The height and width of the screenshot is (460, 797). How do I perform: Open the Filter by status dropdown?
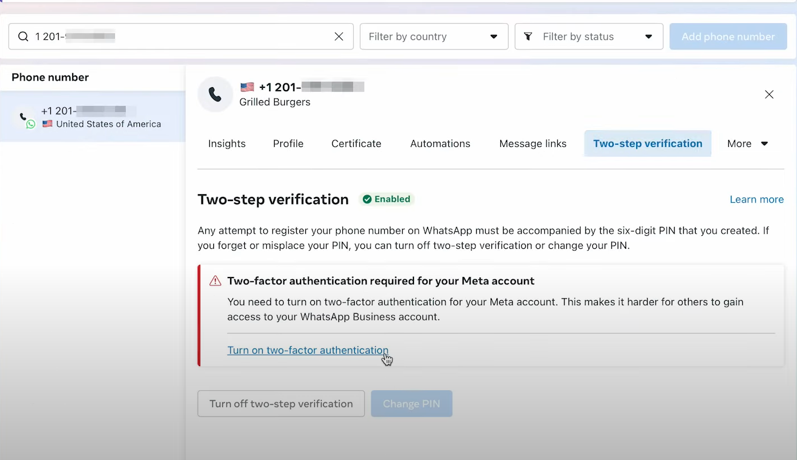(x=588, y=37)
